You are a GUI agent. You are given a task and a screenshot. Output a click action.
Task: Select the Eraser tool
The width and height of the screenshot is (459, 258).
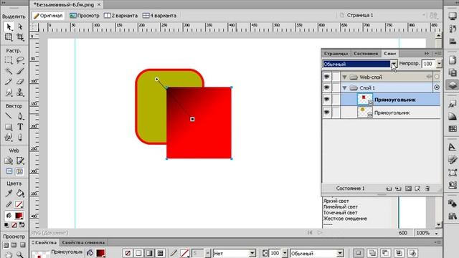coord(20,82)
